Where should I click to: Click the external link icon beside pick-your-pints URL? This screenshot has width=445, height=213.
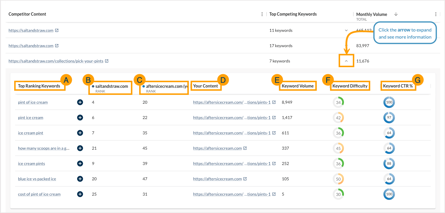click(x=107, y=61)
